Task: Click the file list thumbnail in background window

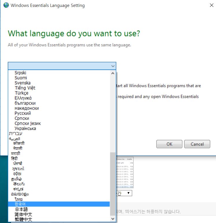Action: tap(125, 172)
